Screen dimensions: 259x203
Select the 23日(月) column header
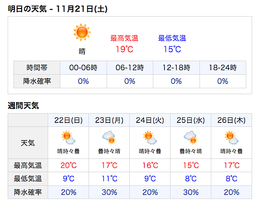(x=109, y=120)
